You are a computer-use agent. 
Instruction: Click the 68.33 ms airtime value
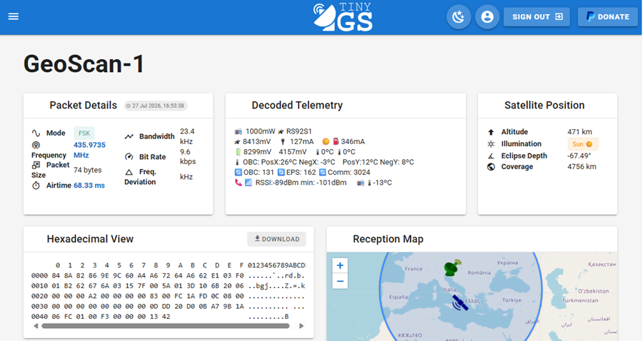89,185
